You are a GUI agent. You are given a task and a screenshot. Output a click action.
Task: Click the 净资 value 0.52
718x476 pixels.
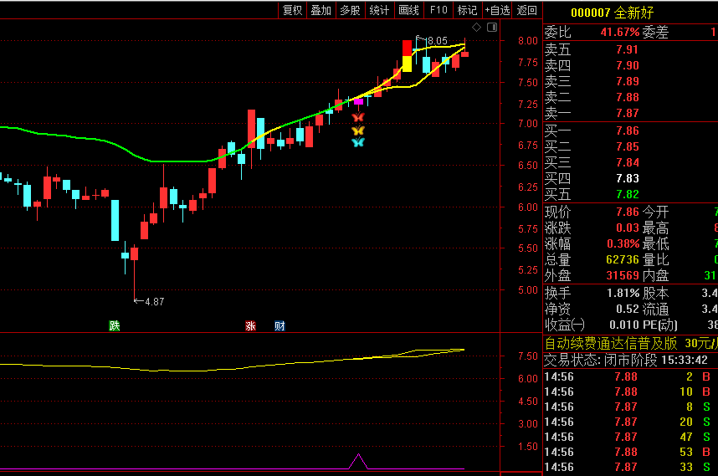(627, 309)
